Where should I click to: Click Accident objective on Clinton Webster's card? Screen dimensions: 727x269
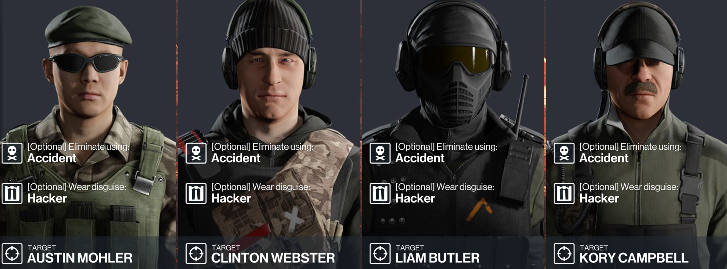click(x=236, y=158)
